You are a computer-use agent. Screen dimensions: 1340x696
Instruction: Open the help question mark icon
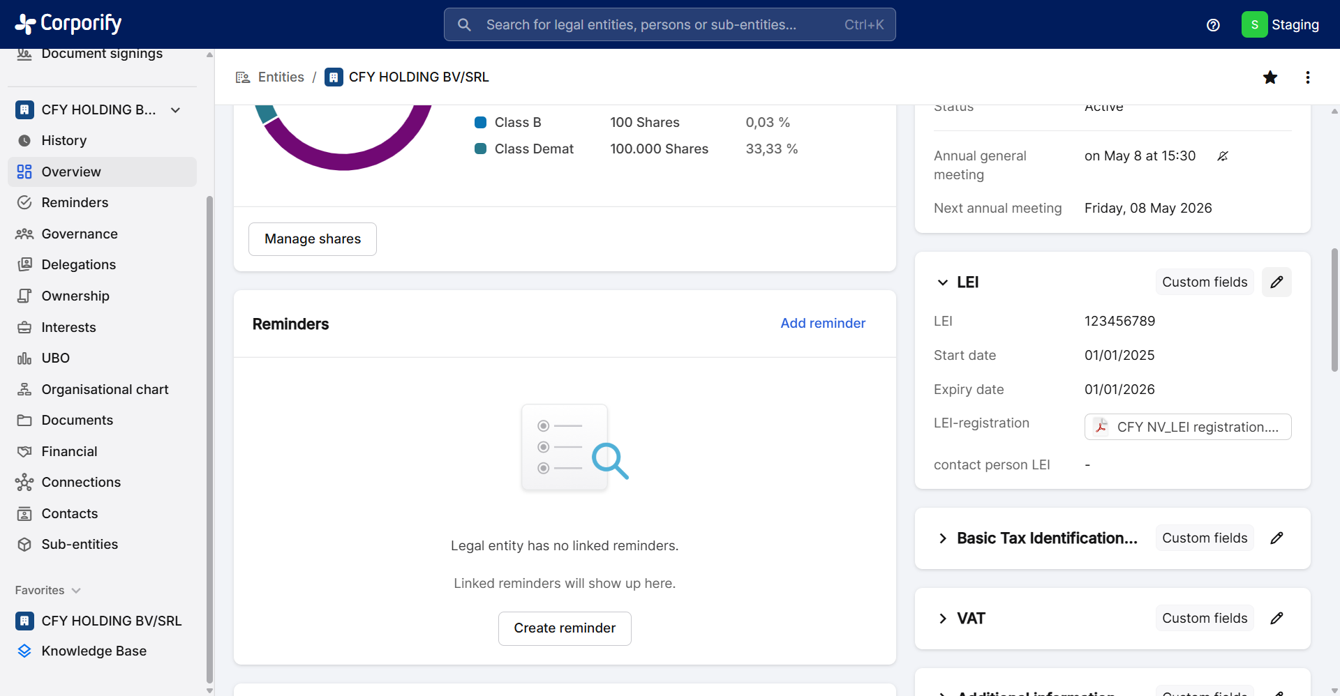click(x=1213, y=25)
